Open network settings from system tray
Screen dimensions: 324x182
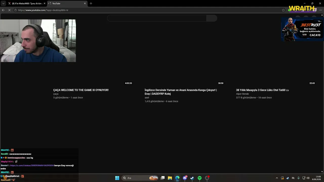click(304, 178)
